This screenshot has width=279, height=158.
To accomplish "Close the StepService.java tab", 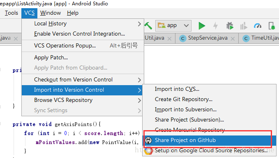I will pyautogui.click(x=233, y=38).
